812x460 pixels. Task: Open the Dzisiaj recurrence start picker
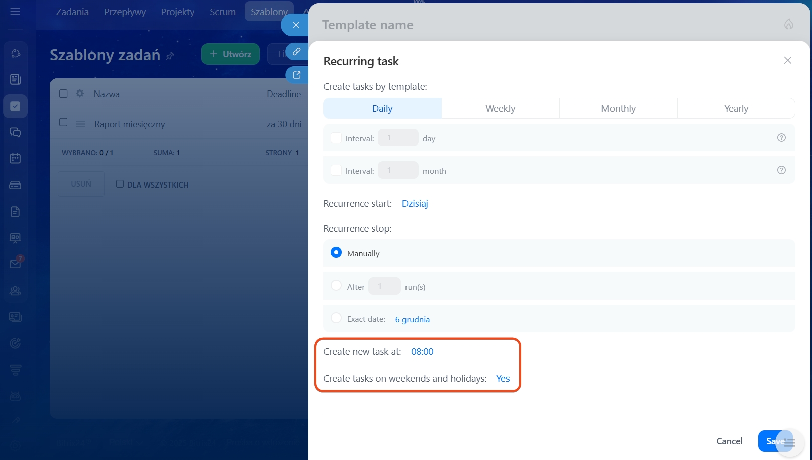[415, 204]
